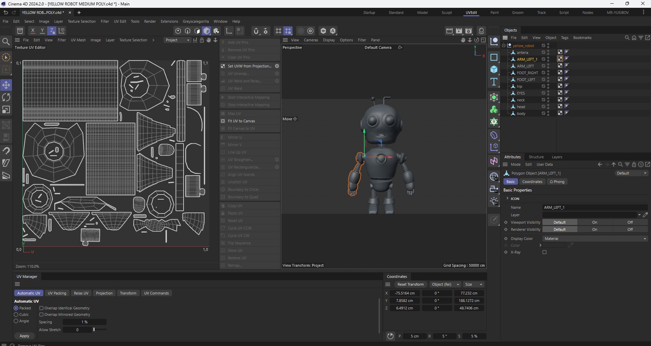651x346 pixels.
Task: Click the Cube primitive icon
Action: point(494,69)
